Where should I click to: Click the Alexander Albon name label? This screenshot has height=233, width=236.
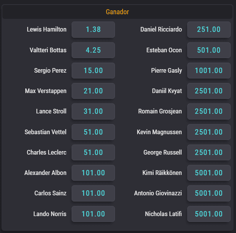coord(45,173)
